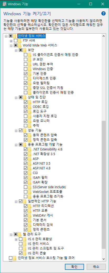The width and height of the screenshot is (109, 273).
Task: Select the ISAPI 확장 label
Action: tap(40, 182)
